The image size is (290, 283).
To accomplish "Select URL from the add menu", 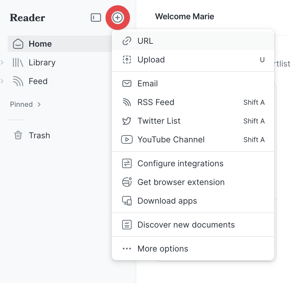I will (145, 41).
